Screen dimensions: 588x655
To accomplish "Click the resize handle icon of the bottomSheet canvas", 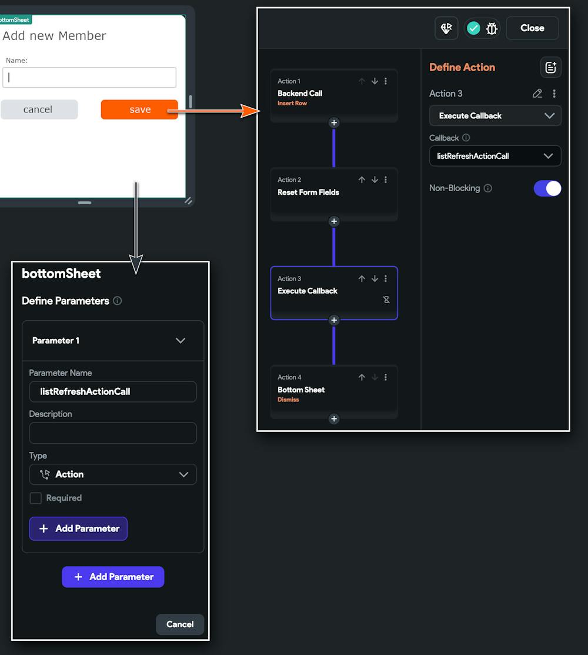I will [x=189, y=201].
